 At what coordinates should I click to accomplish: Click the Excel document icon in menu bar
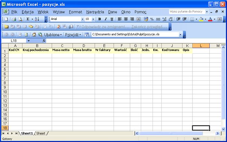click(6, 12)
